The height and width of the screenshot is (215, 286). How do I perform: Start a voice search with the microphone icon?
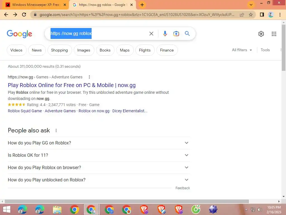(165, 34)
